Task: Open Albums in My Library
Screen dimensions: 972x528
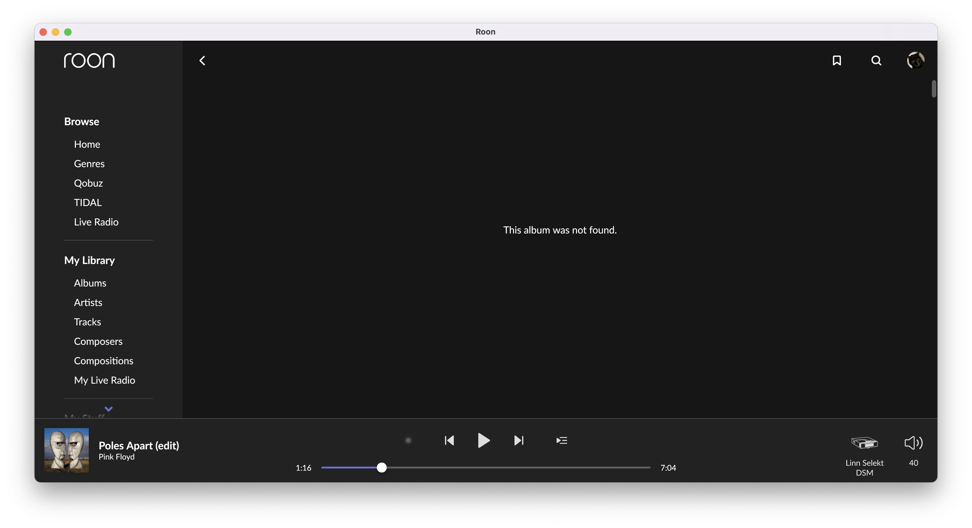Action: 90,283
